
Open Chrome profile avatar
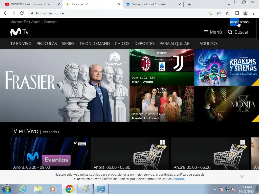pos(245,13)
